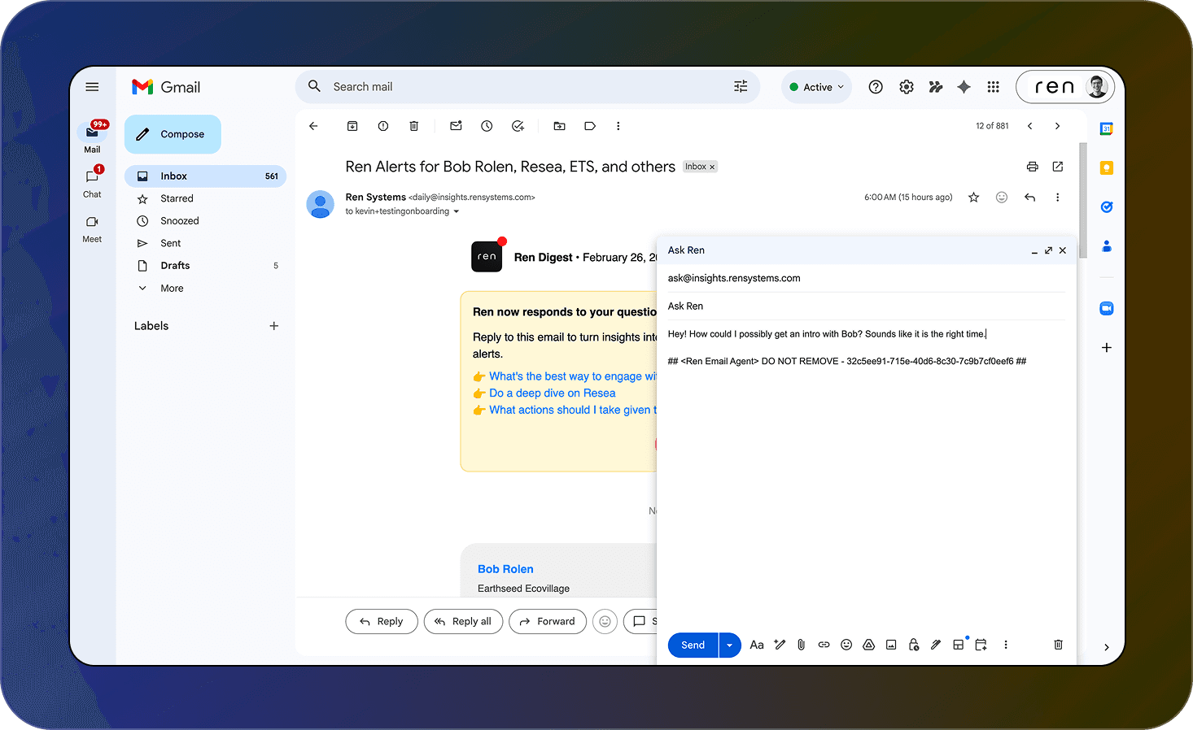Insert an emoji in the compose window
Screen dimensions: 1193x730
[846, 645]
